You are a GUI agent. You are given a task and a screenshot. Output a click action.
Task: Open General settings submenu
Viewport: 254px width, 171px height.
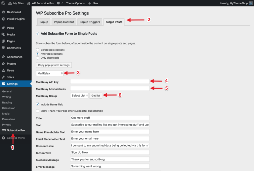coord(7,92)
